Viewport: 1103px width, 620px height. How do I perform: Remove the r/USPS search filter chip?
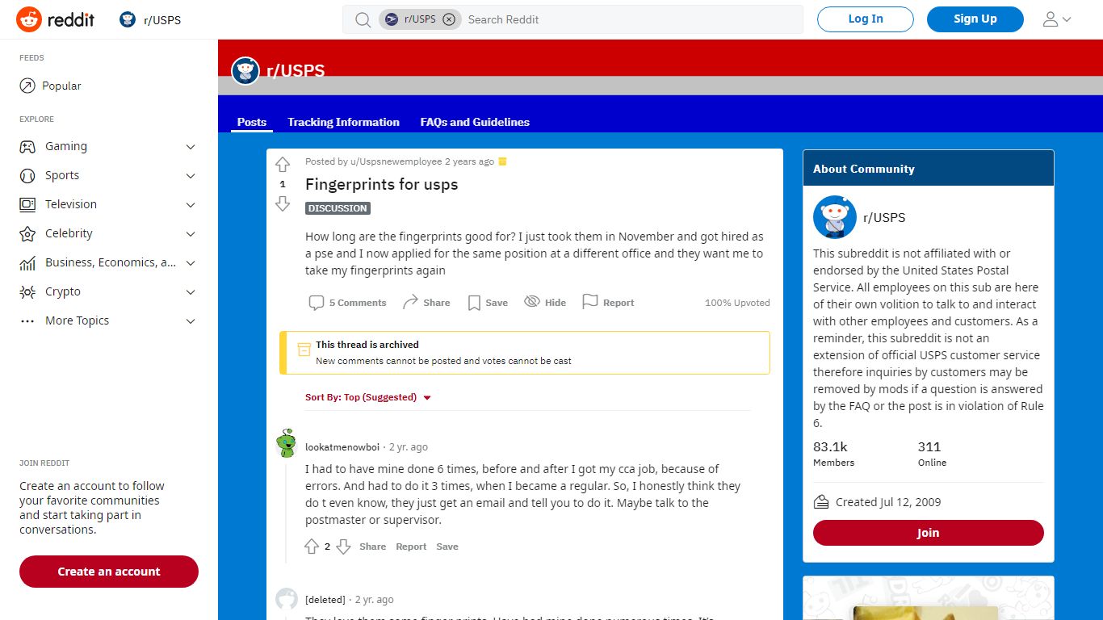(449, 19)
